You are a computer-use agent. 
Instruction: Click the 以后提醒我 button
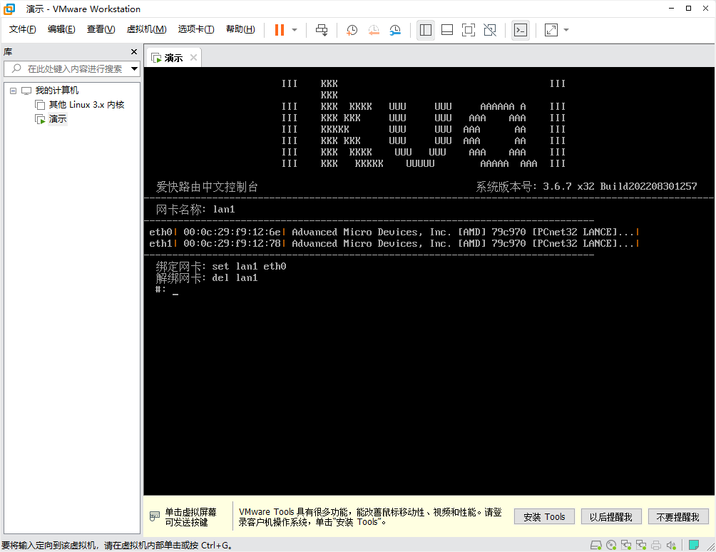pyautogui.click(x=611, y=517)
